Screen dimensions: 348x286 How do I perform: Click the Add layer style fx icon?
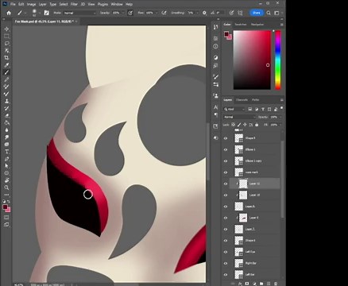240,284
